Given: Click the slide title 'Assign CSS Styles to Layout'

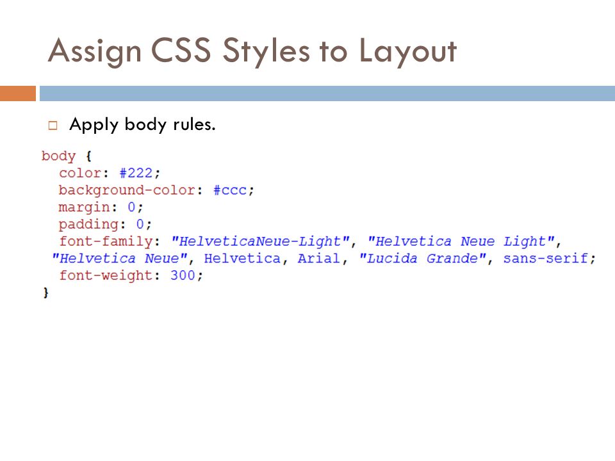Looking at the screenshot, I should click(x=252, y=51).
